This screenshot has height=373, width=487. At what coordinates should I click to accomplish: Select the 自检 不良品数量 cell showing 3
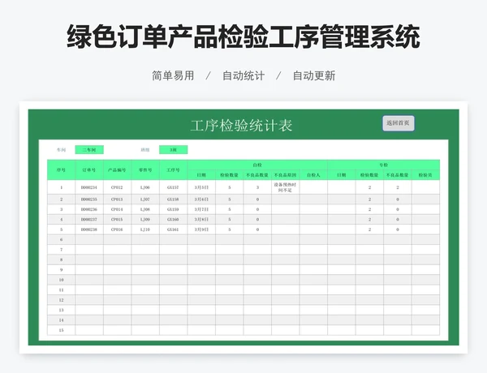pos(257,187)
